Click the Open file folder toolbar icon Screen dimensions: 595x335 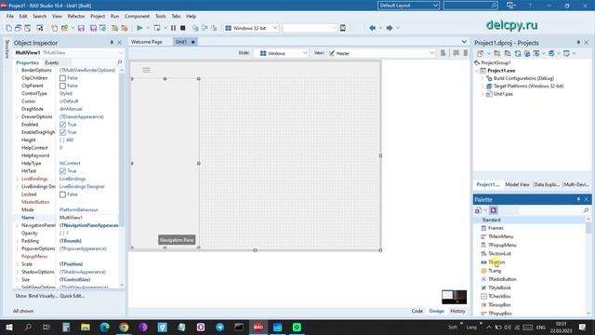(x=64, y=28)
